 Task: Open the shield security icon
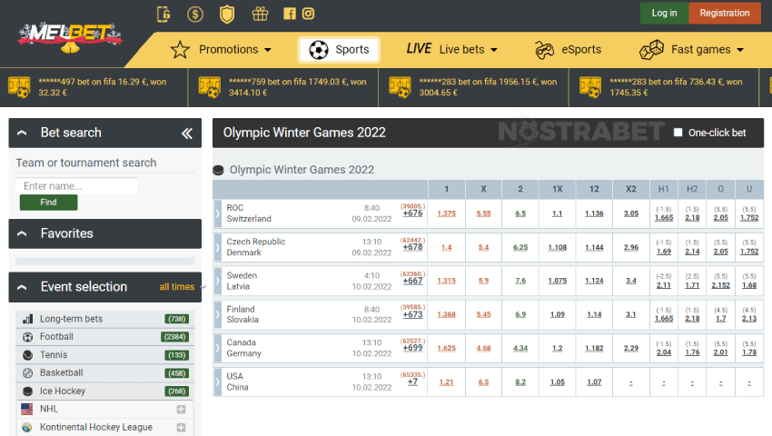click(x=227, y=14)
